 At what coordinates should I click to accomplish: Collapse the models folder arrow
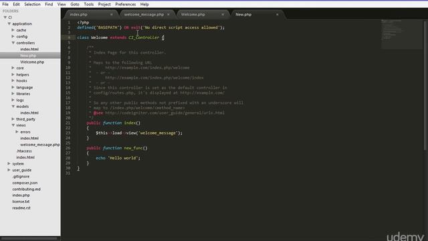[13, 106]
